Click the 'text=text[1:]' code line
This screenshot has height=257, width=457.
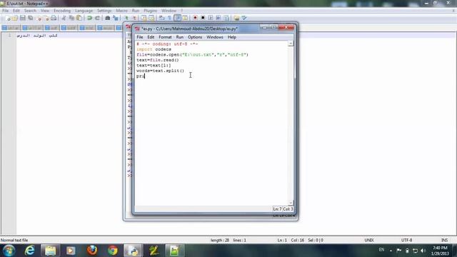[154, 65]
